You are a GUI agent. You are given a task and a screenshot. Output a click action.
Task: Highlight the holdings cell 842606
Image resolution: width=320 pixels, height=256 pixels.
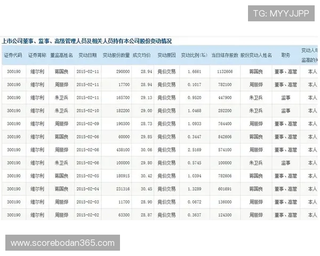225,137
